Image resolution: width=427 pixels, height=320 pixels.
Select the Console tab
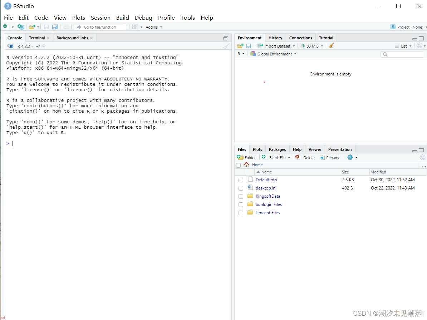(15, 38)
